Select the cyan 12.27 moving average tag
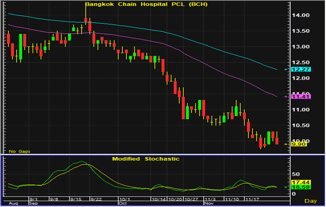Screen dimensions: 326x207 [x=297, y=69]
